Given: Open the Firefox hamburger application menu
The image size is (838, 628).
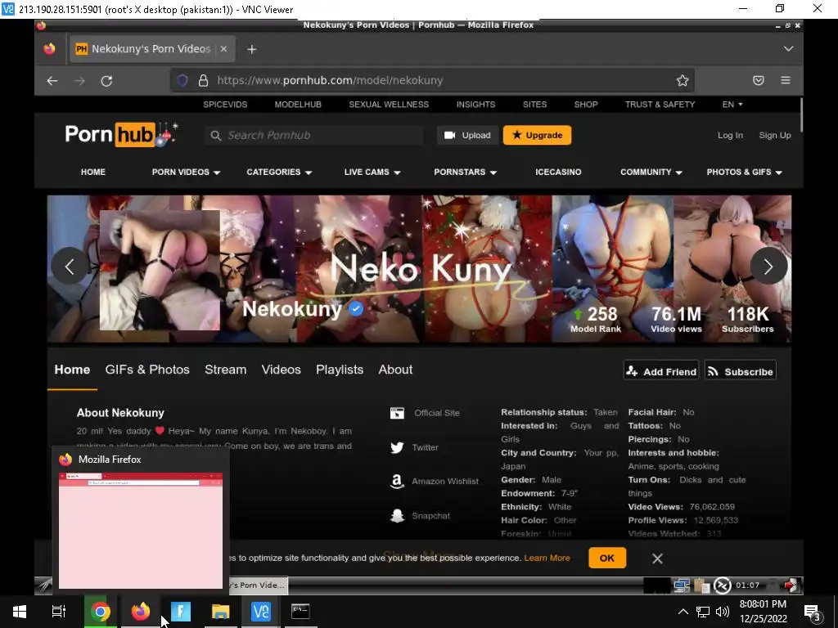Looking at the screenshot, I should (x=785, y=80).
